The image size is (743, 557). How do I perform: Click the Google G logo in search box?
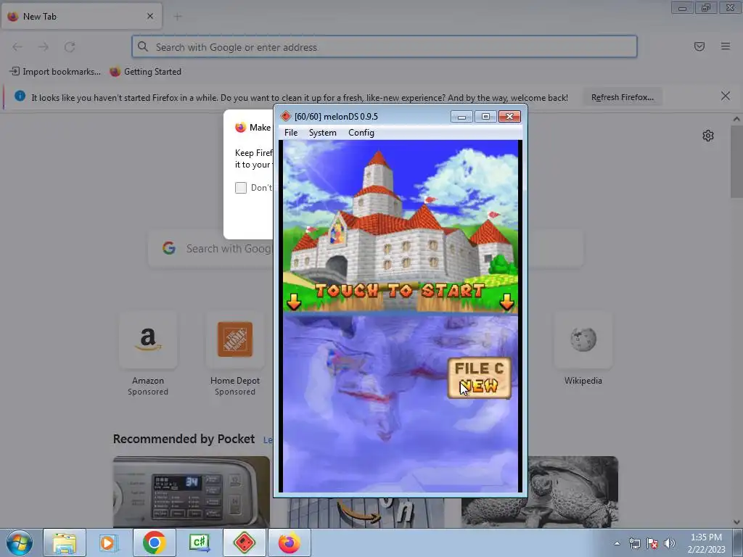click(x=169, y=248)
